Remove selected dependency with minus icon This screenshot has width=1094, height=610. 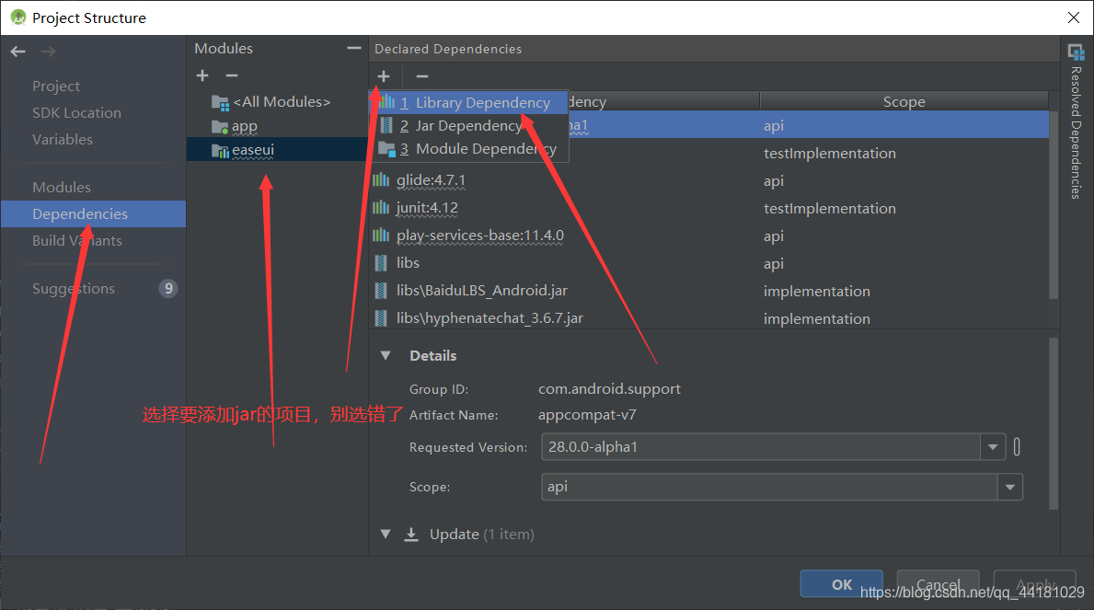421,76
